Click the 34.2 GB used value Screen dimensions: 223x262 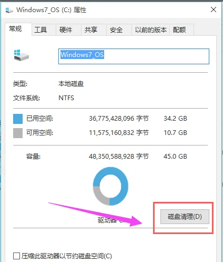coord(175,119)
